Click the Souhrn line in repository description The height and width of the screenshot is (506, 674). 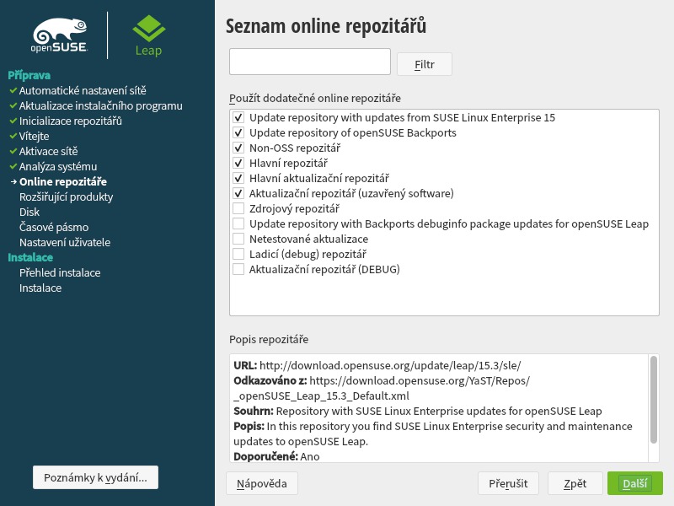(417, 411)
